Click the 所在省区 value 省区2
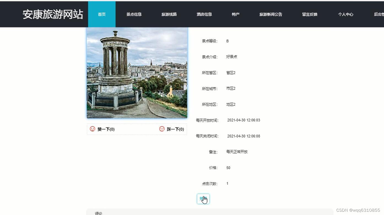 point(231,73)
